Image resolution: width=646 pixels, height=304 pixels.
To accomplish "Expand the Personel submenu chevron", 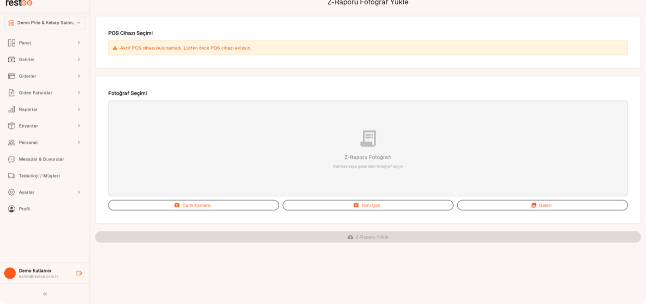I will pyautogui.click(x=79, y=142).
